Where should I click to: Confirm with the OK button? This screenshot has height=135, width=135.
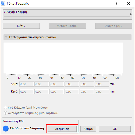pyautogui.click(x=115, y=129)
